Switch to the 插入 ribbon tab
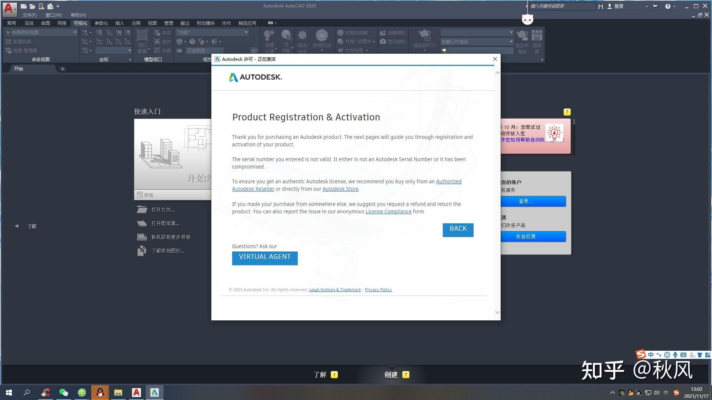This screenshot has width=712, height=400. pos(119,23)
